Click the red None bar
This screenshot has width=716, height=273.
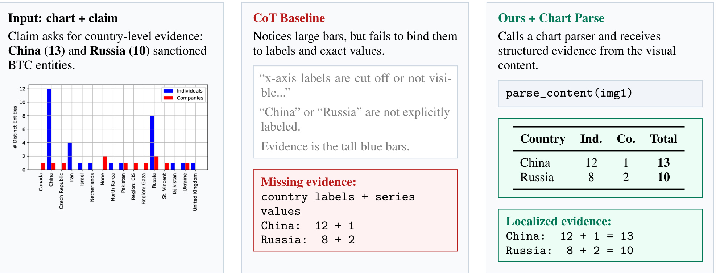point(105,163)
